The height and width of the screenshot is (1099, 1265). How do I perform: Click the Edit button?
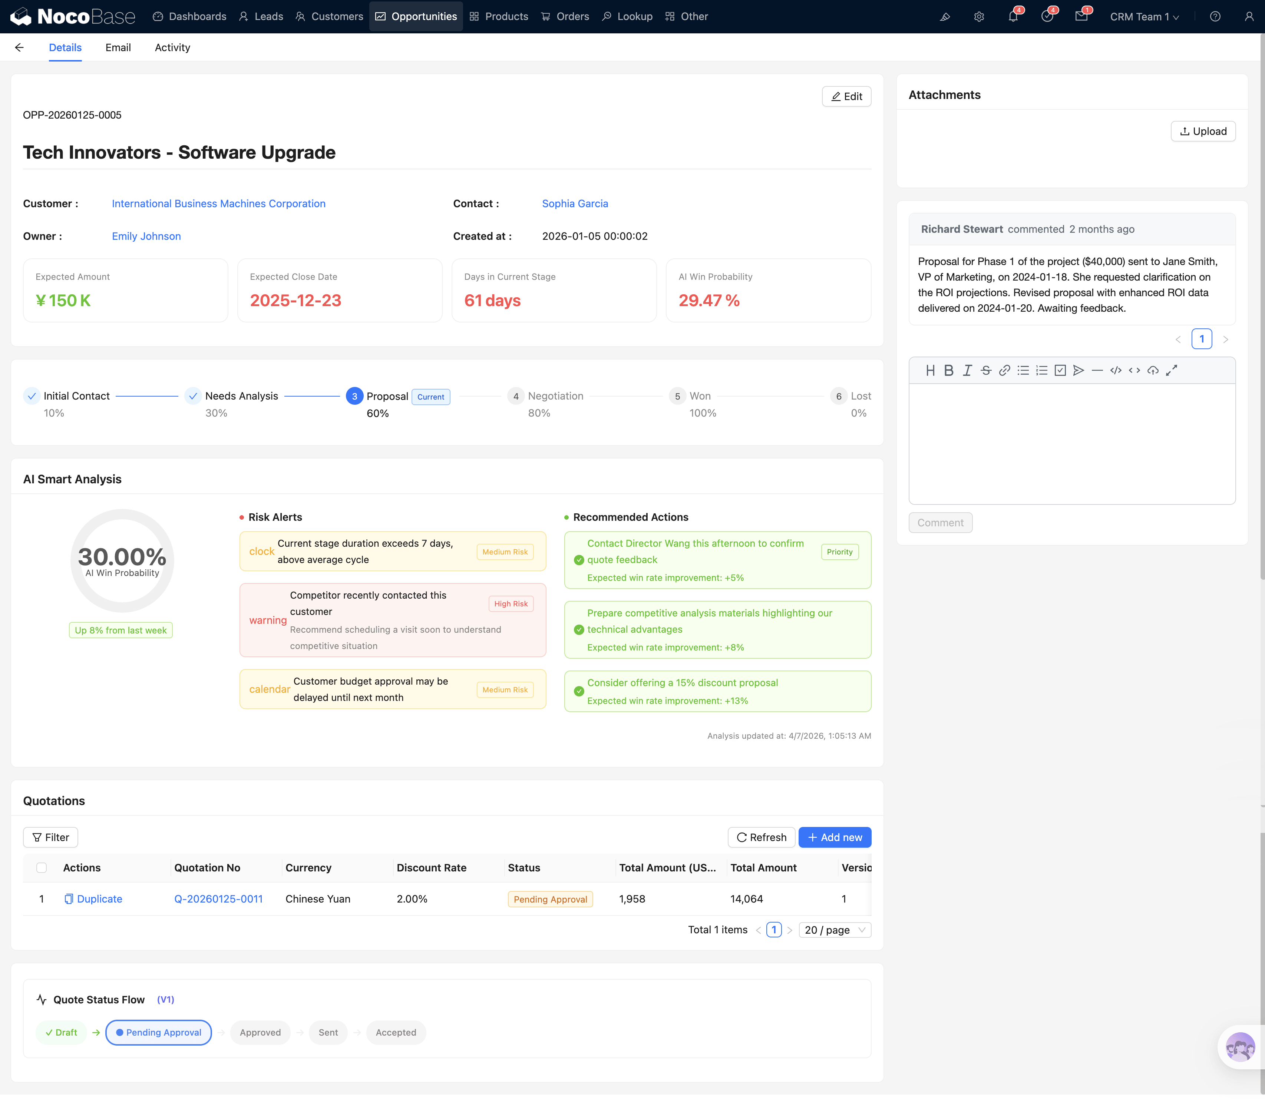[846, 96]
